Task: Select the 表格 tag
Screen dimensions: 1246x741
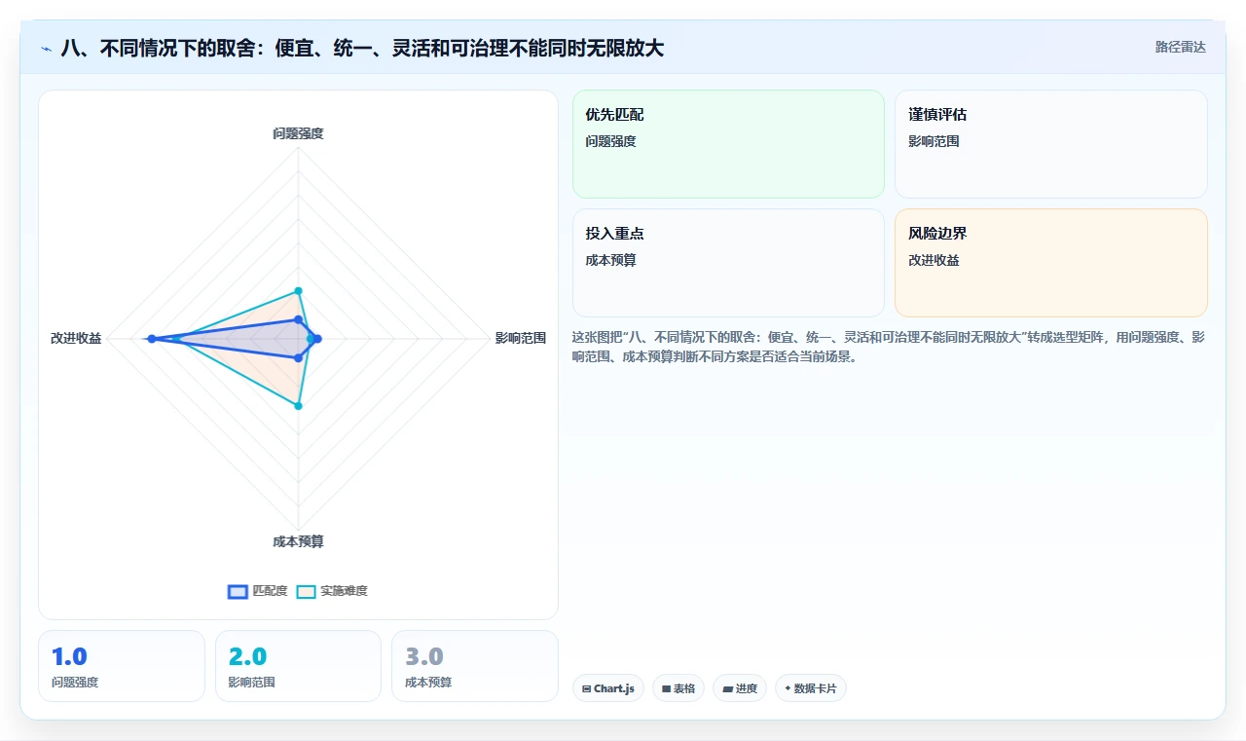Action: 678,688
